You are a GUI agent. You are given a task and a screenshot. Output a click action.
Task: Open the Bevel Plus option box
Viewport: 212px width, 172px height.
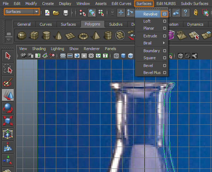click(164, 73)
